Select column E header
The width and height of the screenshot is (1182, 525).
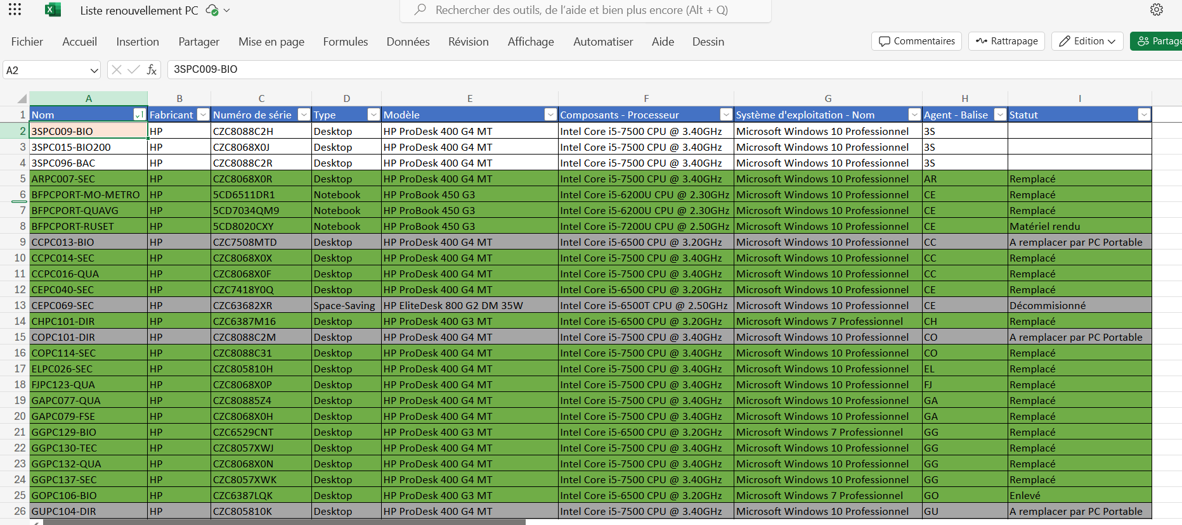click(470, 99)
